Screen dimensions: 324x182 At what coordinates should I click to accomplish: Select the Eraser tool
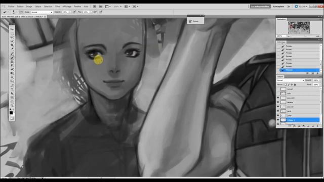[x=12, y=70]
